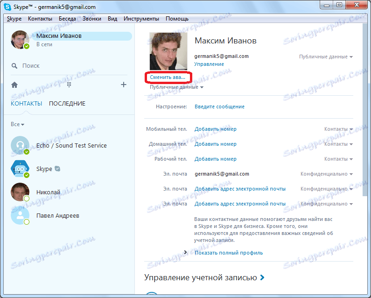Click Сменить ава... link

[168, 77]
